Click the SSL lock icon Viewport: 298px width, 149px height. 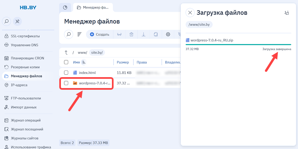click(x=7, y=36)
